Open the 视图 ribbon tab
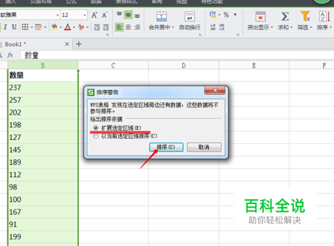Viewport: 334px width, 246px height. (182, 2)
